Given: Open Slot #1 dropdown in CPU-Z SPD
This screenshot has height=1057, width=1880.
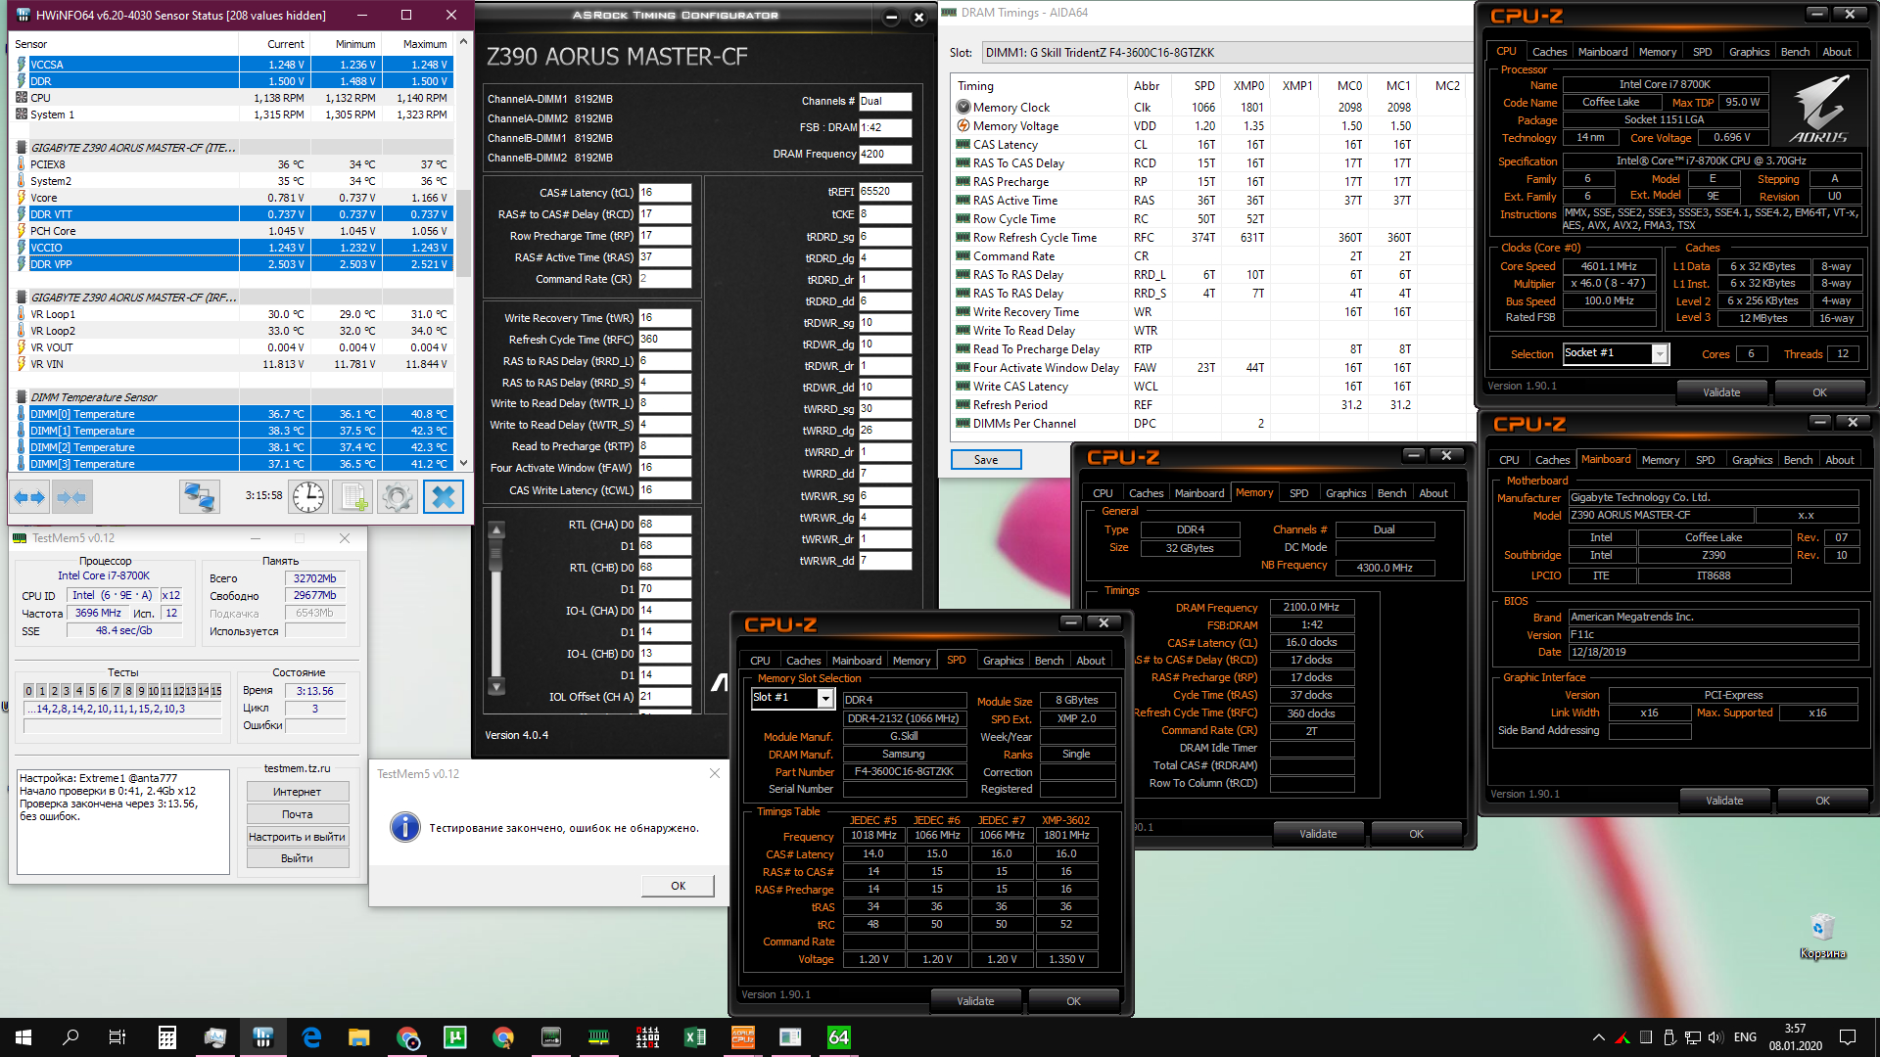Looking at the screenshot, I should coord(824,698).
